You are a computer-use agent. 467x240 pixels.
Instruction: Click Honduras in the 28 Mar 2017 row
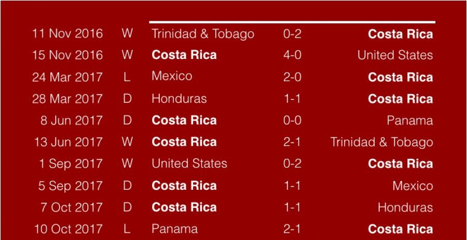click(179, 98)
